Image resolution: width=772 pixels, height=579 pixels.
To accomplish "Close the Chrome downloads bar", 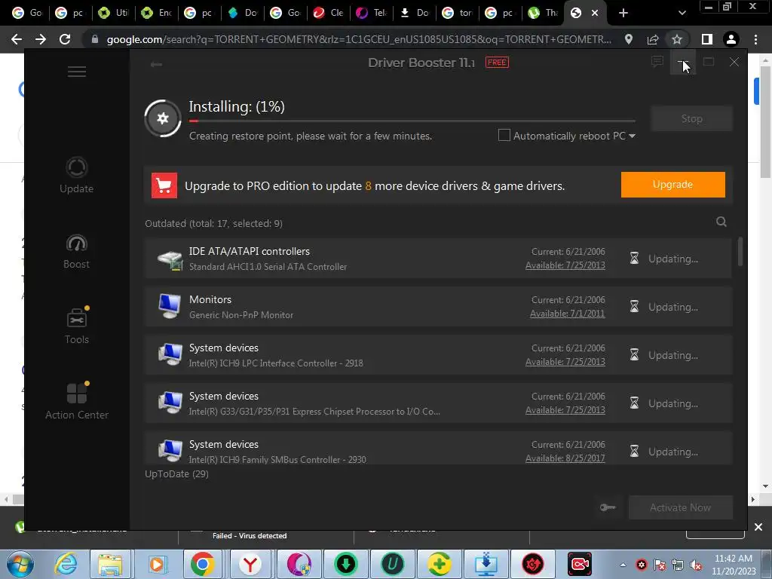I will pos(758,527).
